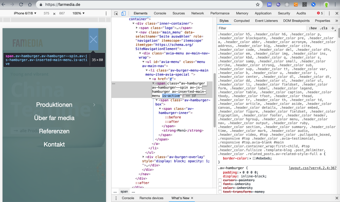Screen dimensions: 340x202
Task: Click the span breadcrumb at the bottom
Action: tap(124, 192)
